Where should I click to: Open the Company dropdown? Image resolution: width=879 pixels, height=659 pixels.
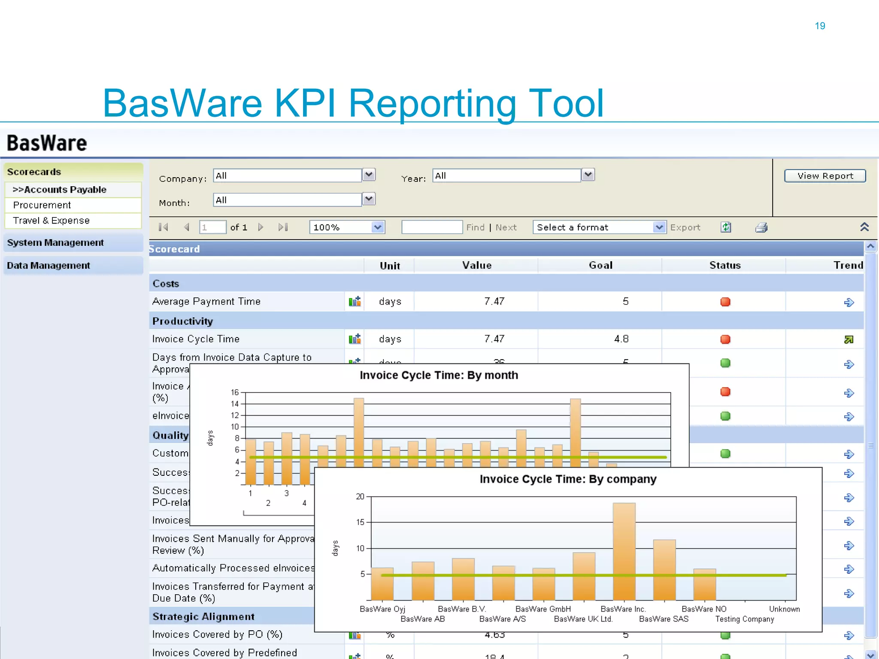point(369,175)
